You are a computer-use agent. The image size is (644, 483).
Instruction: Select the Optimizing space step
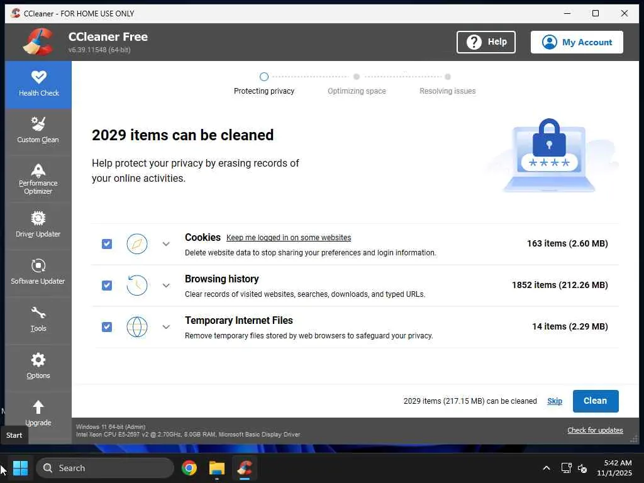pos(357,84)
